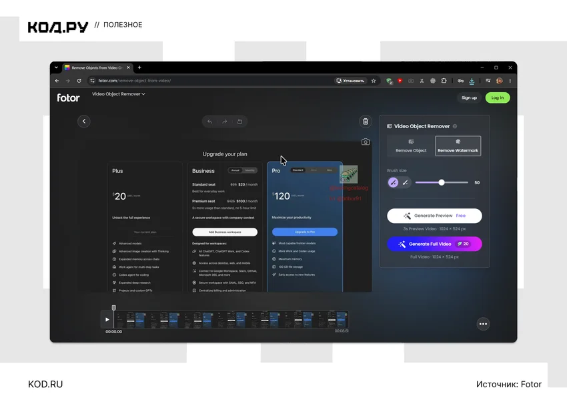Undo the last brush stroke
The image size is (567, 404).
click(x=209, y=122)
